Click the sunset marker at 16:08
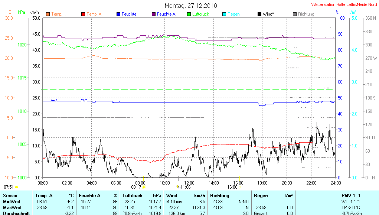The image size is (379, 215). (240, 187)
